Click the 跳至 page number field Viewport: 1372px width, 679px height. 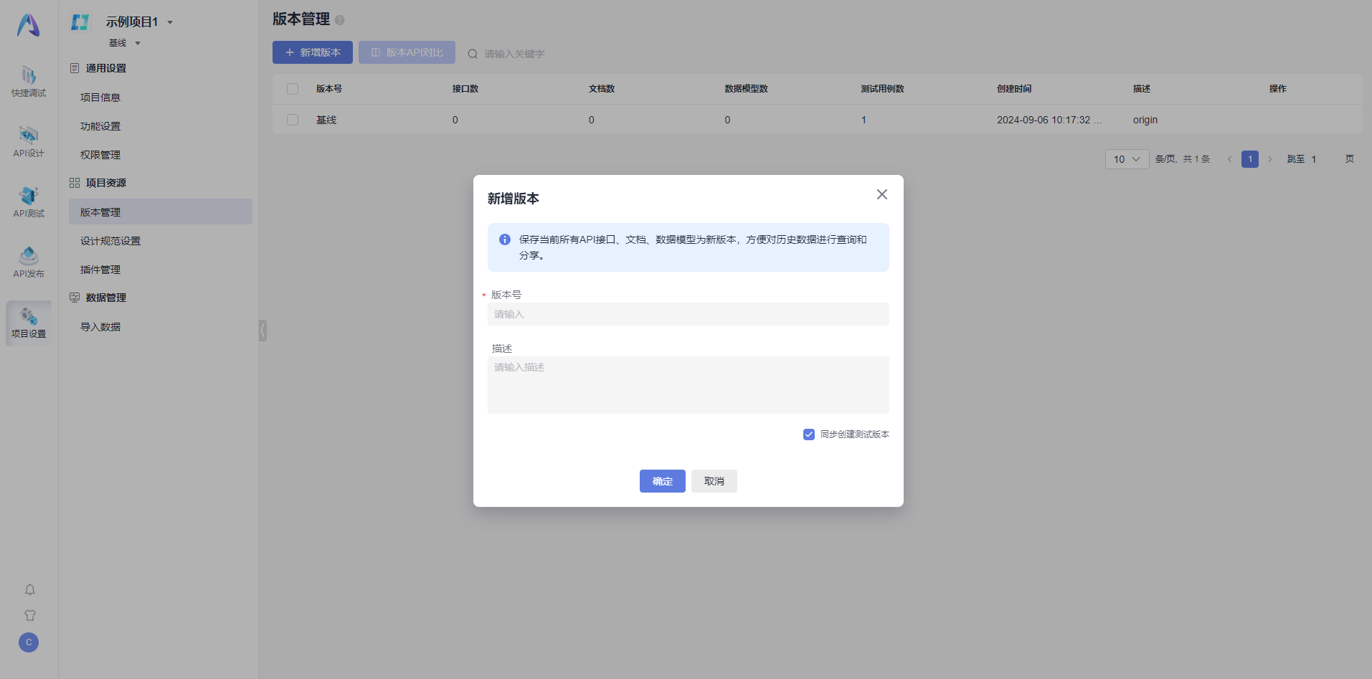1324,159
